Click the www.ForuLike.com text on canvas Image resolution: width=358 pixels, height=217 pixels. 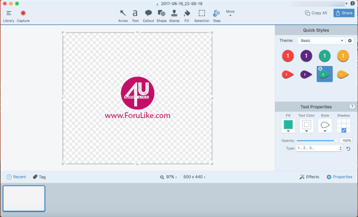(138, 115)
